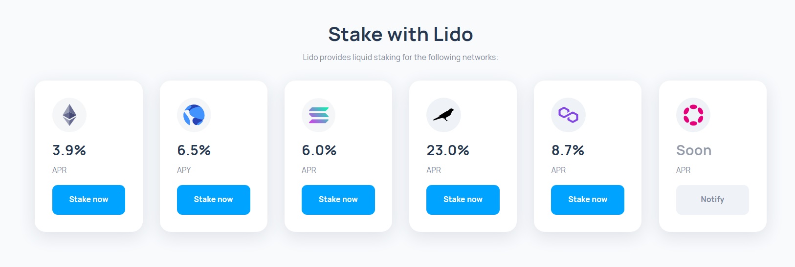Click the 8.7% rate value

568,150
